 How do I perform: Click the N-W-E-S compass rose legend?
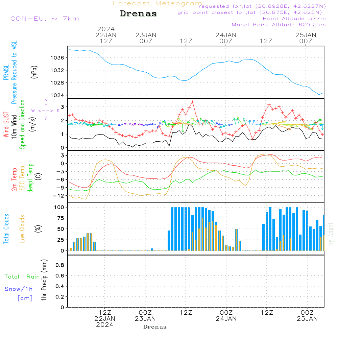[x=46, y=111]
